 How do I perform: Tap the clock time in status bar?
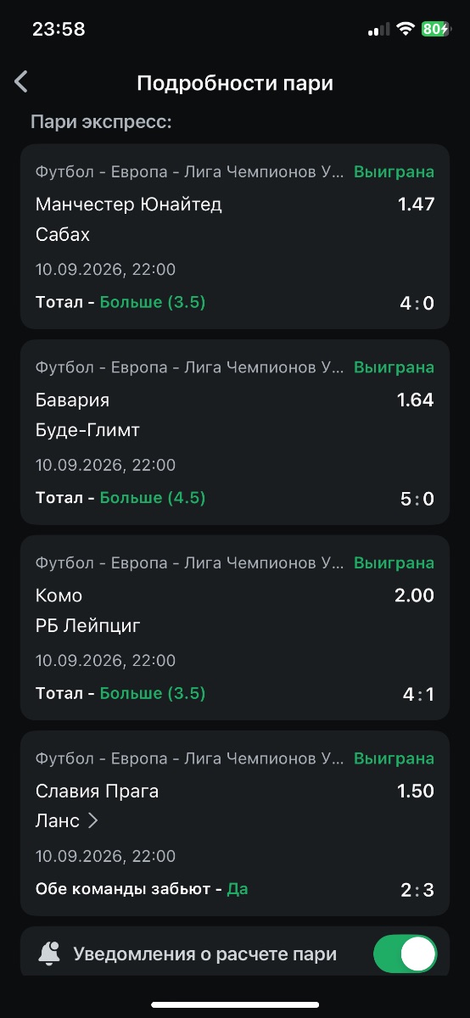pos(59,29)
